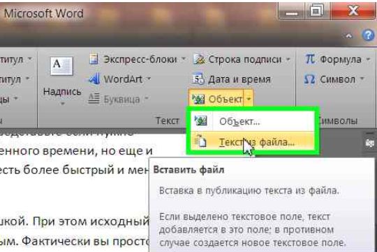Open Word Help via question mark icon
Viewport: 377px width, 252px height.
(368, 36)
